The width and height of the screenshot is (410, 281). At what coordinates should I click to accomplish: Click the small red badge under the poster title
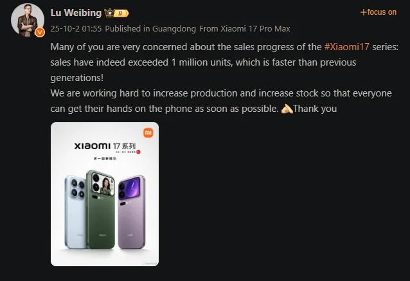[139, 152]
